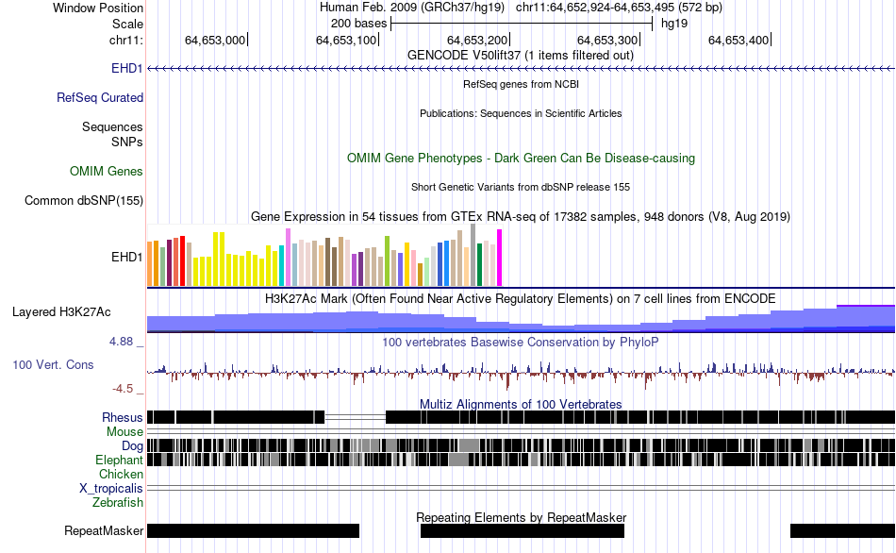Click the leftmost RepeatMasker black block
896x553 pixels.
[253, 530]
